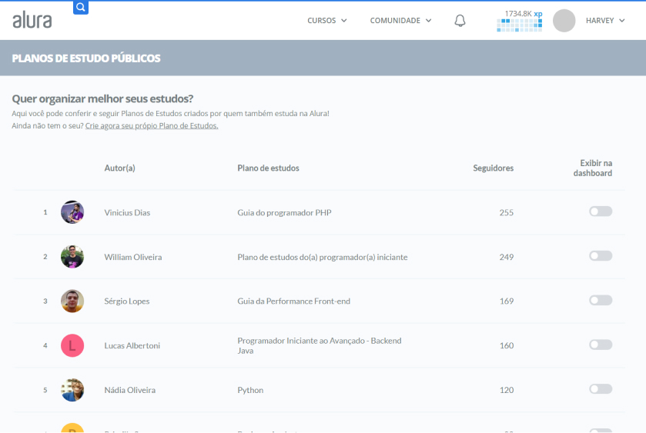Click Lucas Albertoni's pink L avatar
646x433 pixels.
point(72,345)
